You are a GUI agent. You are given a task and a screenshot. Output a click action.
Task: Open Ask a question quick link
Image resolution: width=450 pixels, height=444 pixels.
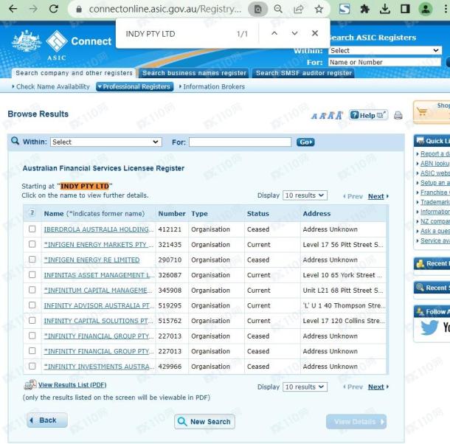(x=435, y=231)
